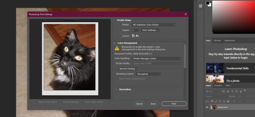This screenshot has width=255, height=117.
Task: Select portrait layout orientation icon
Action: pyautogui.click(x=133, y=36)
